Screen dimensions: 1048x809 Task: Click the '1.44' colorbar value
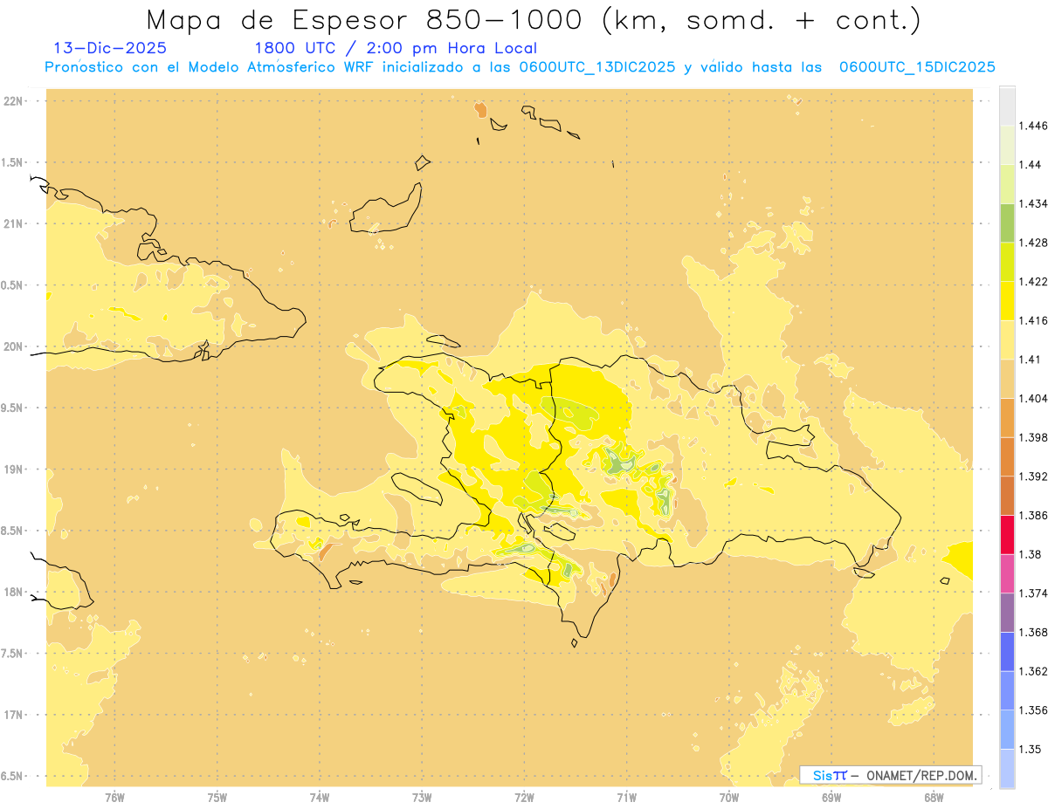[x=1030, y=165]
